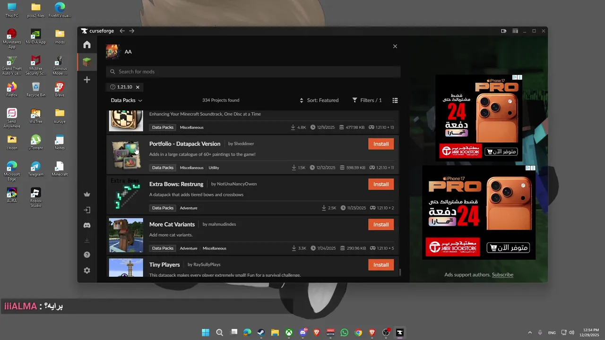
Task: Select the Minecraft game icon in sidebar
Action: coord(87,62)
